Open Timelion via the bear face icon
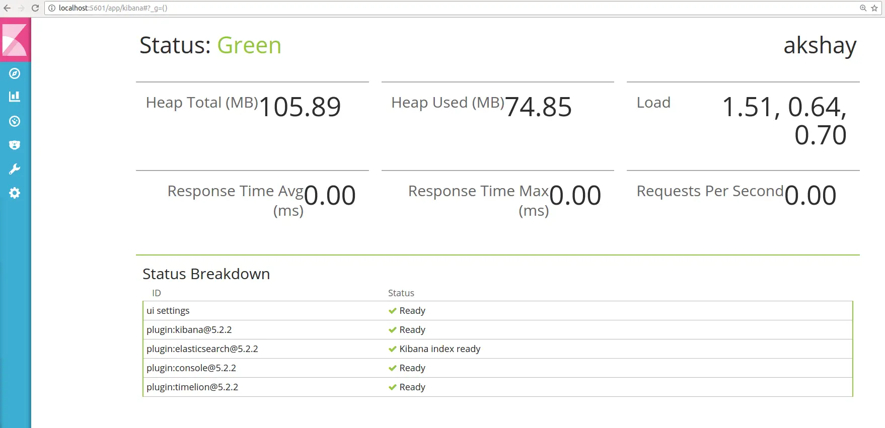Screen dimensions: 885x428 (15, 145)
